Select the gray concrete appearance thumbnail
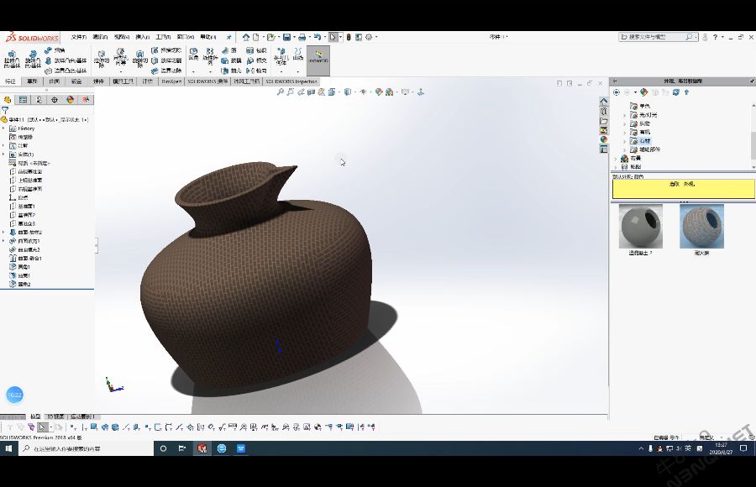Screen dimensions: 756x487 coord(641,226)
